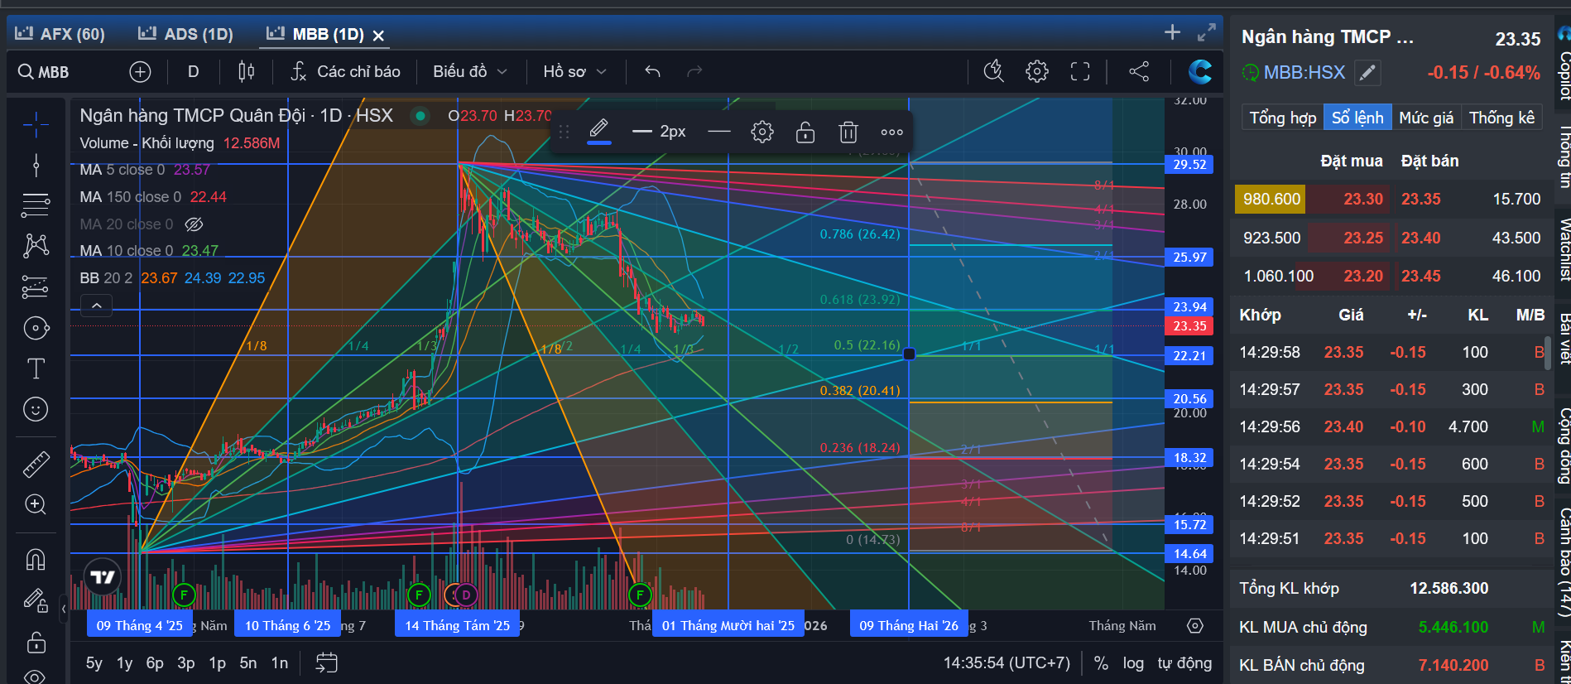Change the drawing line color pencil
This screenshot has width=1571, height=684.
coord(599,132)
